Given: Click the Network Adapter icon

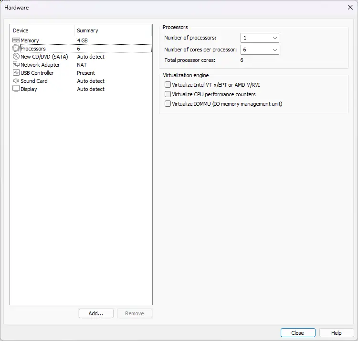Looking at the screenshot, I should 16,64.
